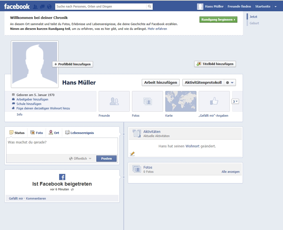283x230 pixels.
Task: Click the Hans Müller profile name heading
Action: coord(79,83)
